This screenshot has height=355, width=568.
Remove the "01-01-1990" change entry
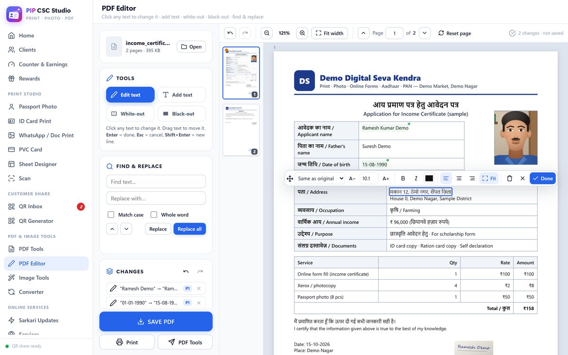tap(199, 302)
